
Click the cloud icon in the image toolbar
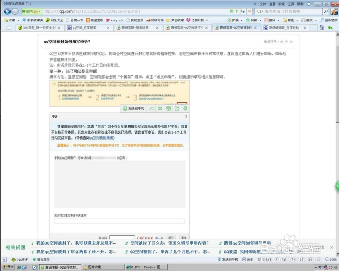(x=152, y=108)
